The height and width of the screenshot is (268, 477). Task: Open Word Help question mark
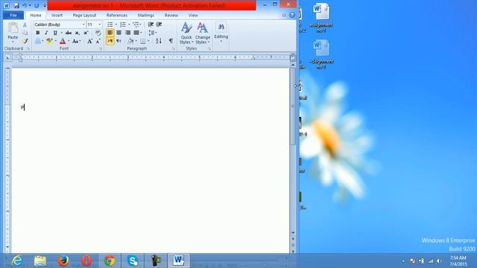(x=292, y=15)
